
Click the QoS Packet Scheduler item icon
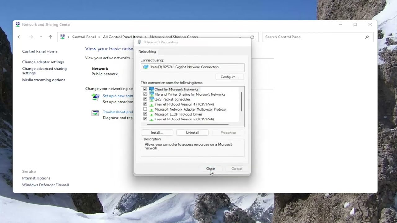pos(151,99)
